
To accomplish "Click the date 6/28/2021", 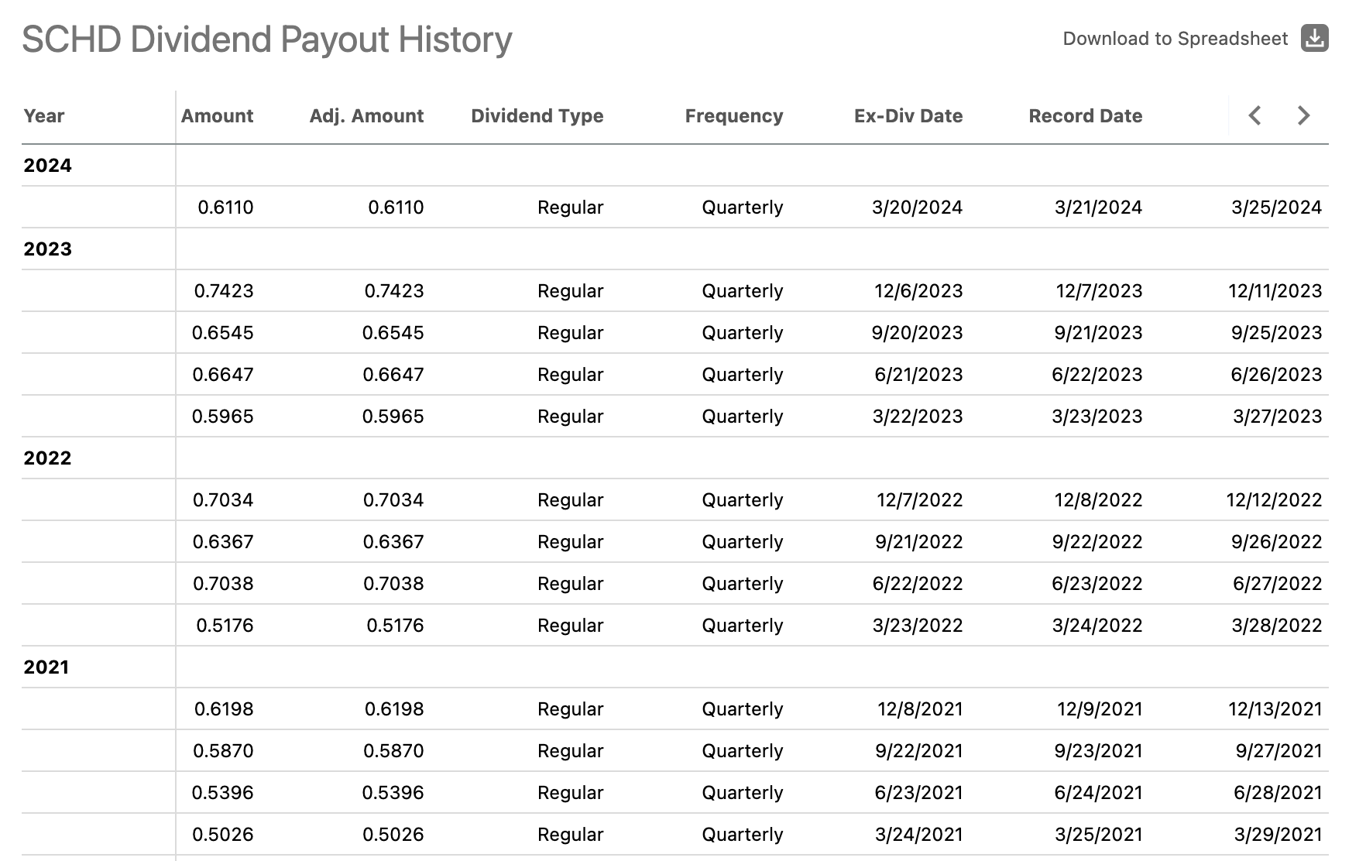I will pos(1278,793).
